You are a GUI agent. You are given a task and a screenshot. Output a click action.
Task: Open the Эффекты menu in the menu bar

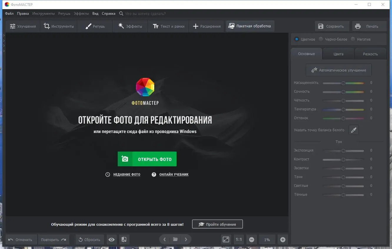81,13
